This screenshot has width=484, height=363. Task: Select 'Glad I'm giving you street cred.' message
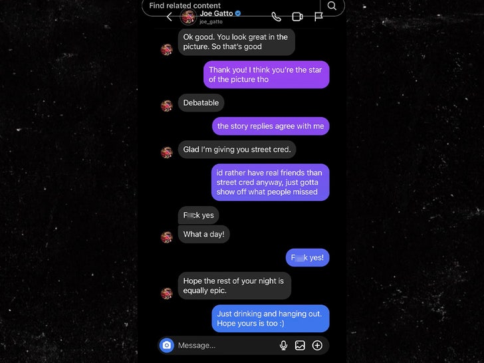tap(237, 150)
